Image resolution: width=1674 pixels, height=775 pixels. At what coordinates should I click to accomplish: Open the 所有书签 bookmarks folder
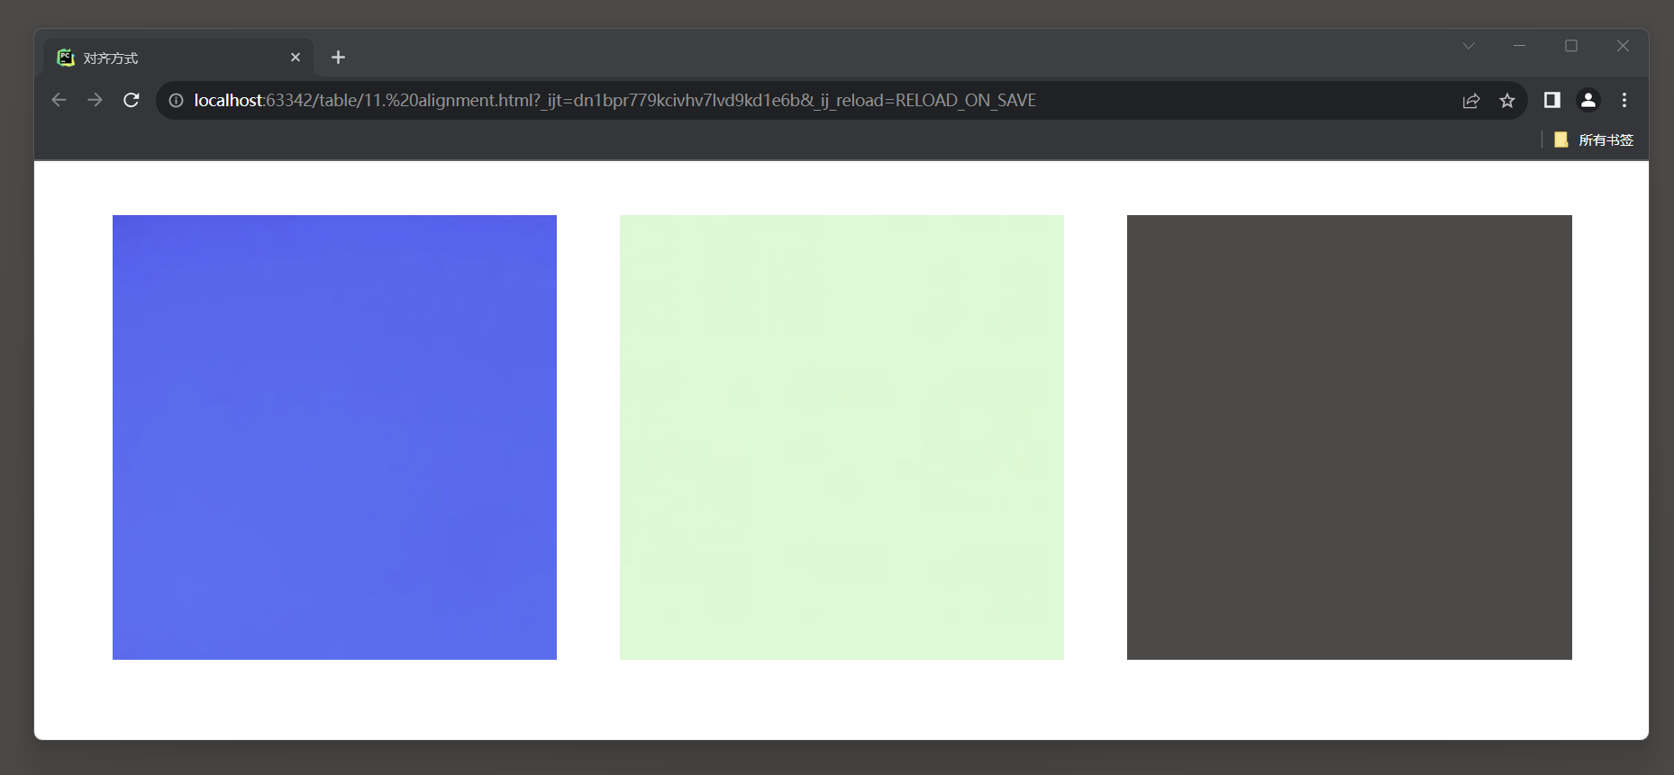[x=1594, y=140]
